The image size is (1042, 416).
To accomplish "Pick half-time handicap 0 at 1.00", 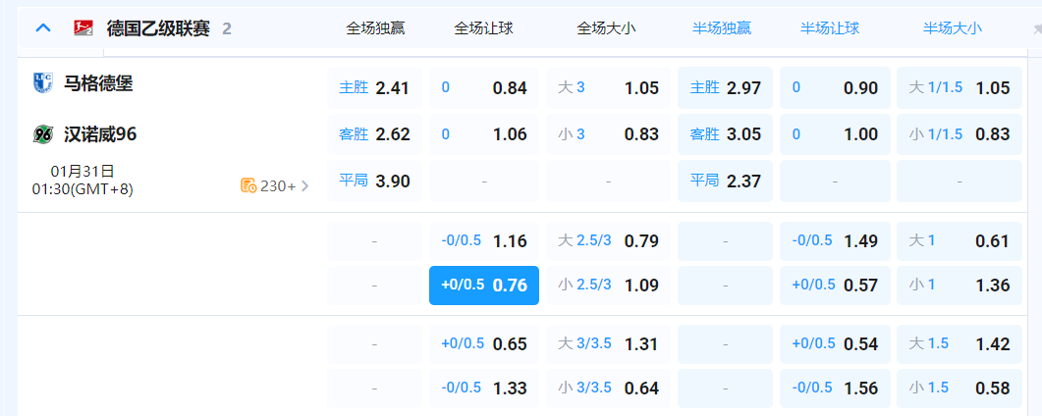I will [835, 134].
